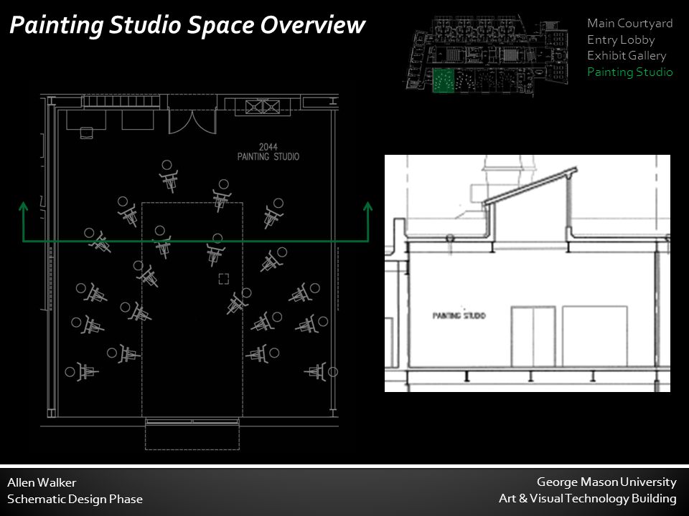Click the 2044 room number label
The height and width of the screenshot is (516, 689).
click(x=268, y=147)
